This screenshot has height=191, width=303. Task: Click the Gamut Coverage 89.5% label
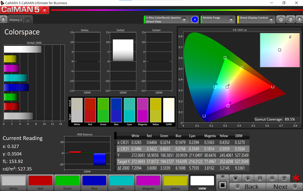pyautogui.click(x=274, y=119)
